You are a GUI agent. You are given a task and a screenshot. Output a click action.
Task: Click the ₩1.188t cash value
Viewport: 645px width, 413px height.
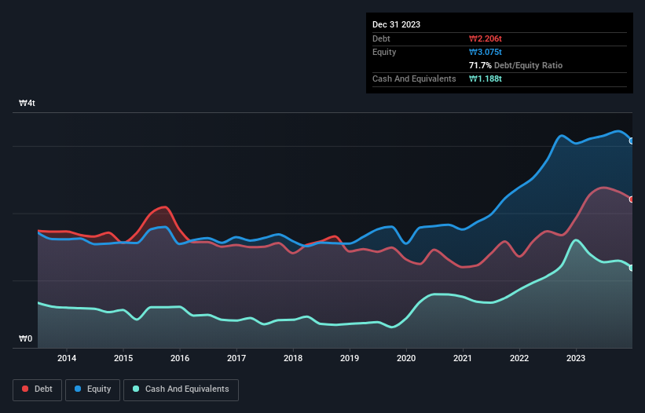(x=486, y=79)
